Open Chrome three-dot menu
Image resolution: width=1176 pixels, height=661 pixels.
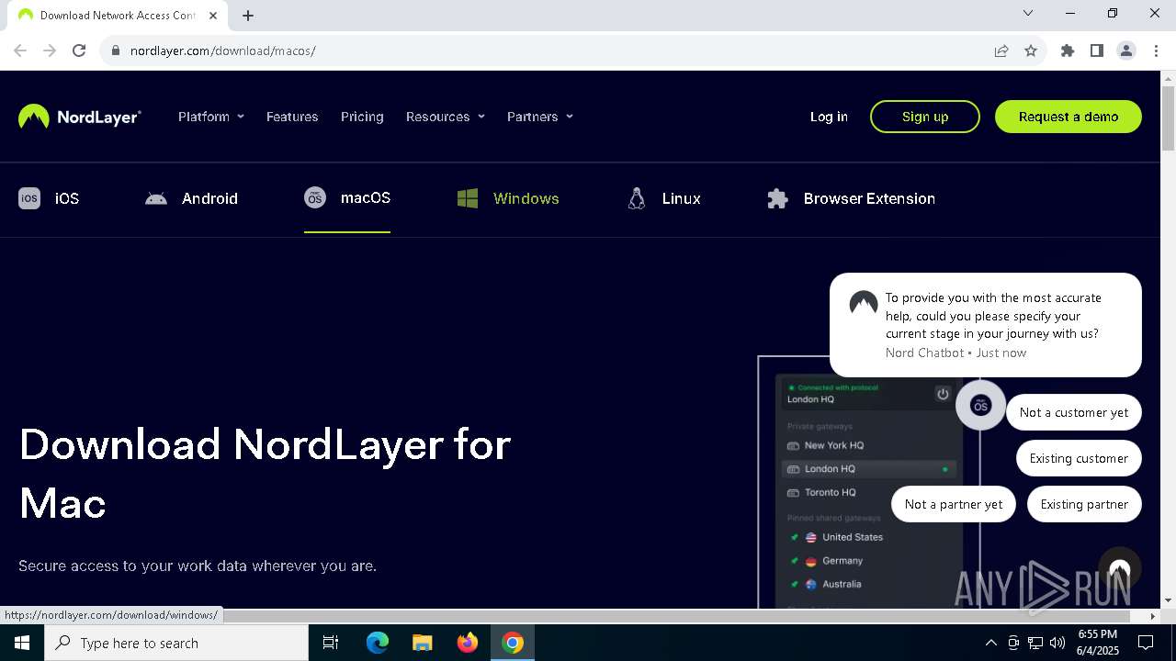pyautogui.click(x=1156, y=50)
